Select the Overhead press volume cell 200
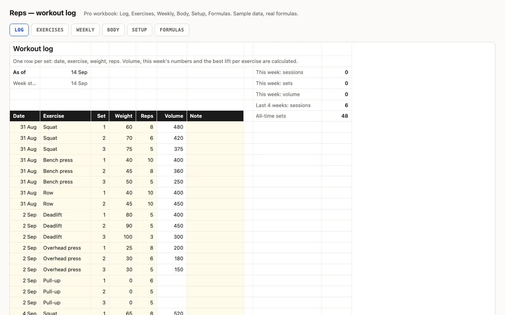The image size is (505, 315). 172,248
